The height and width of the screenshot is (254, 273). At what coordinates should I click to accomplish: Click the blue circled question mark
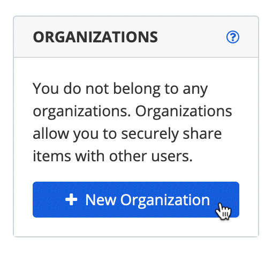click(233, 37)
